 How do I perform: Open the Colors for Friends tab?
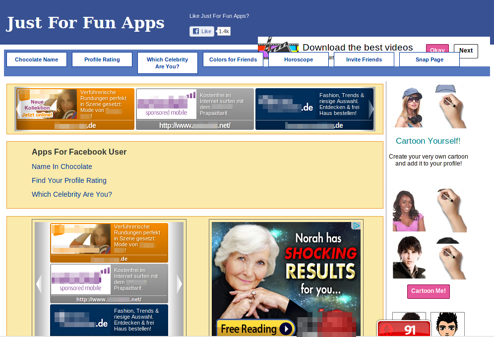[233, 59]
